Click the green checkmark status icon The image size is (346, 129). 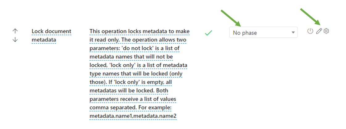208,33
